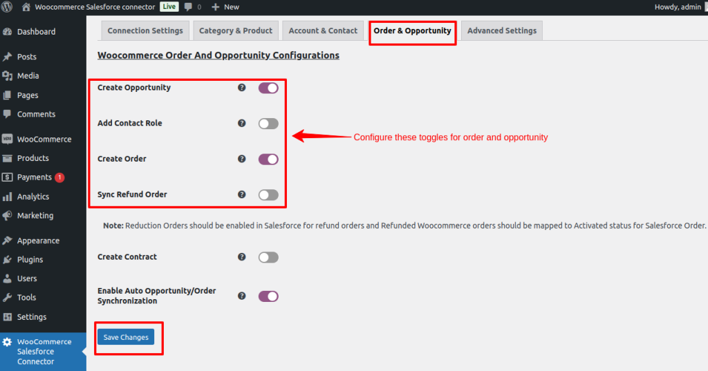Click help icon beside Add Contact Role

click(x=242, y=123)
